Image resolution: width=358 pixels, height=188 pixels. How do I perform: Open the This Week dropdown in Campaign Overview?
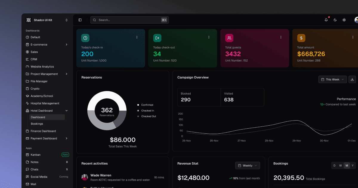tap(332, 79)
